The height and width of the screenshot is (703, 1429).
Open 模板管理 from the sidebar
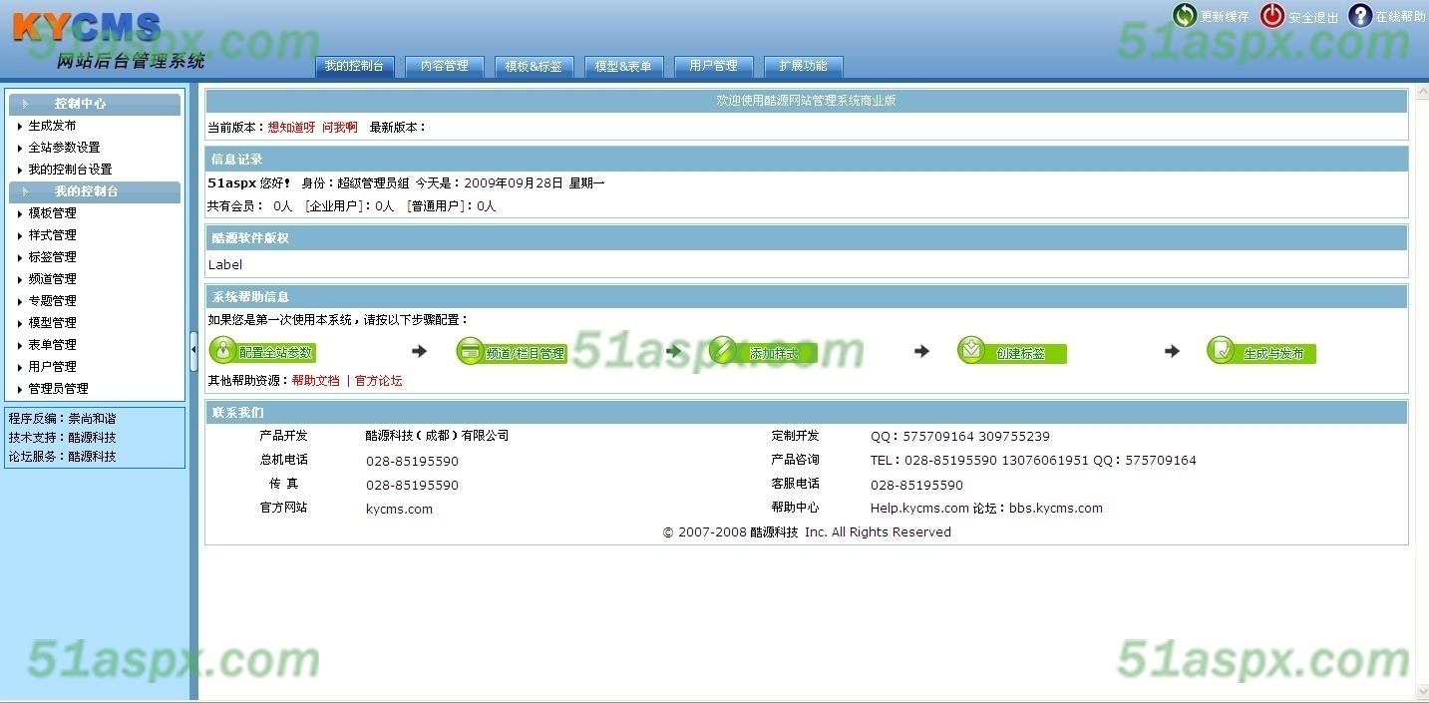click(x=52, y=213)
